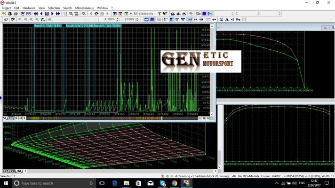This screenshot has height=188, width=335.
Task: Click the percent display icon
Action: [221, 19]
